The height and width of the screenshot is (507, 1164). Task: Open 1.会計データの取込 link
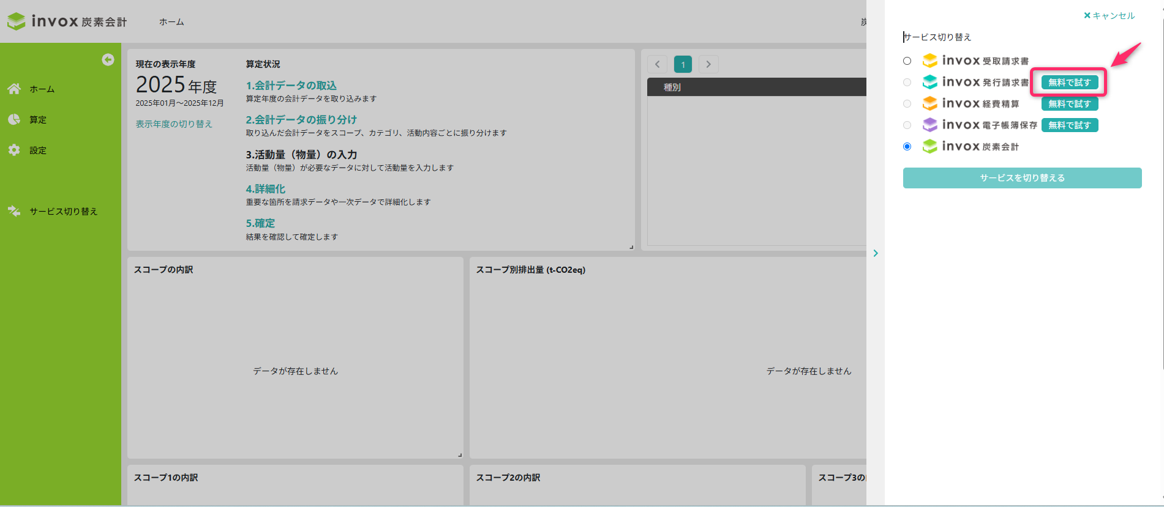(x=291, y=86)
